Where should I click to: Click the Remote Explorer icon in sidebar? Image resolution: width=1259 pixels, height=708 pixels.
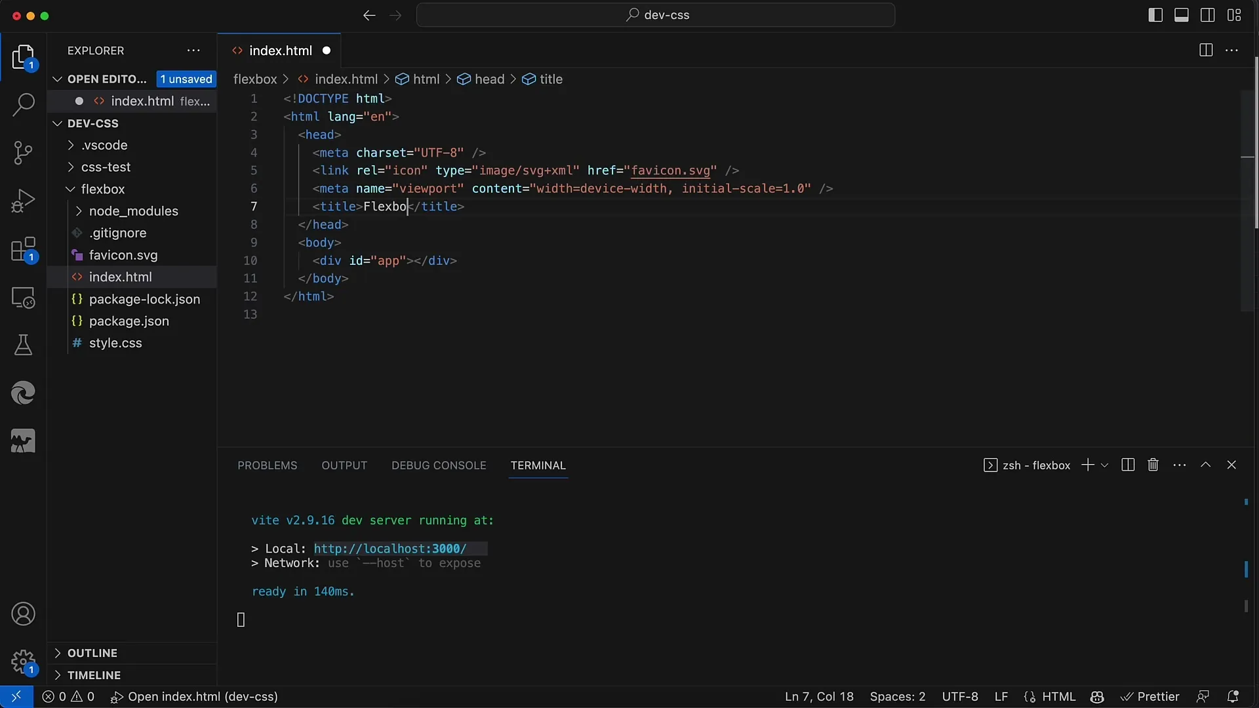click(22, 298)
